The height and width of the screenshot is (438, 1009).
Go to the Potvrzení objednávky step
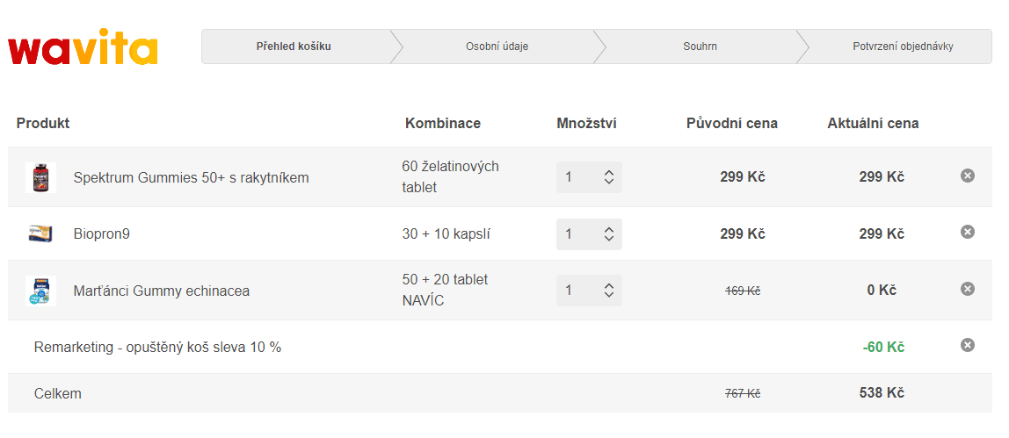click(x=903, y=47)
